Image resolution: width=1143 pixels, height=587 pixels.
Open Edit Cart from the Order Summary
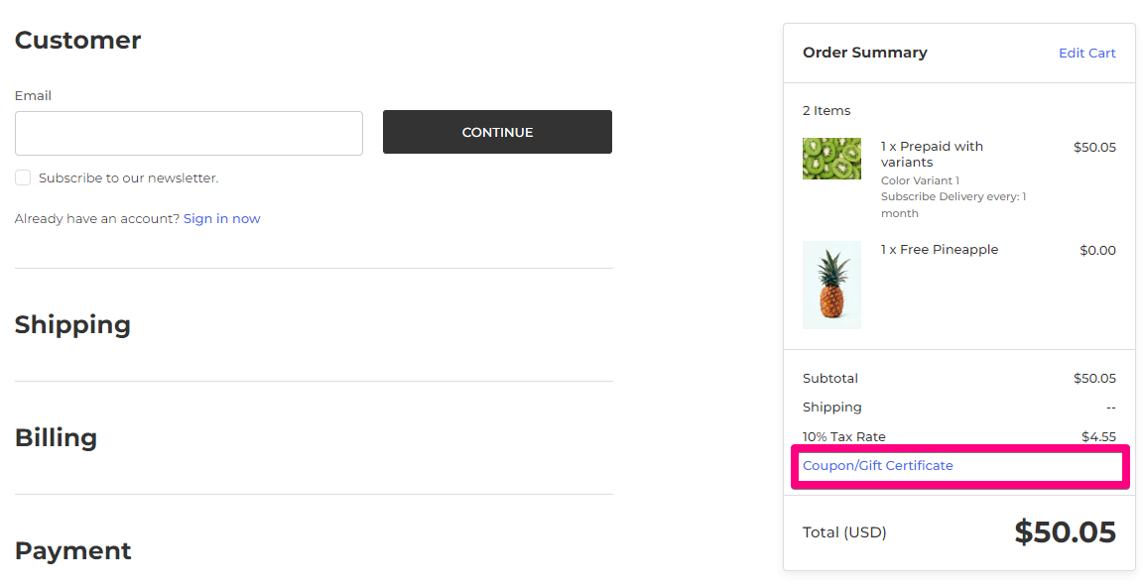pyautogui.click(x=1086, y=53)
